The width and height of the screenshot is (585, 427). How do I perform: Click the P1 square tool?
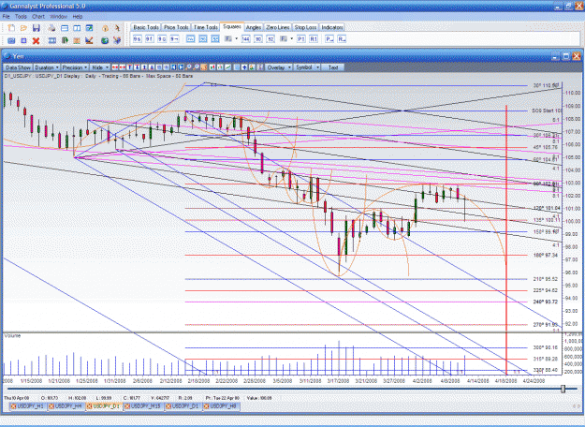pos(301,38)
